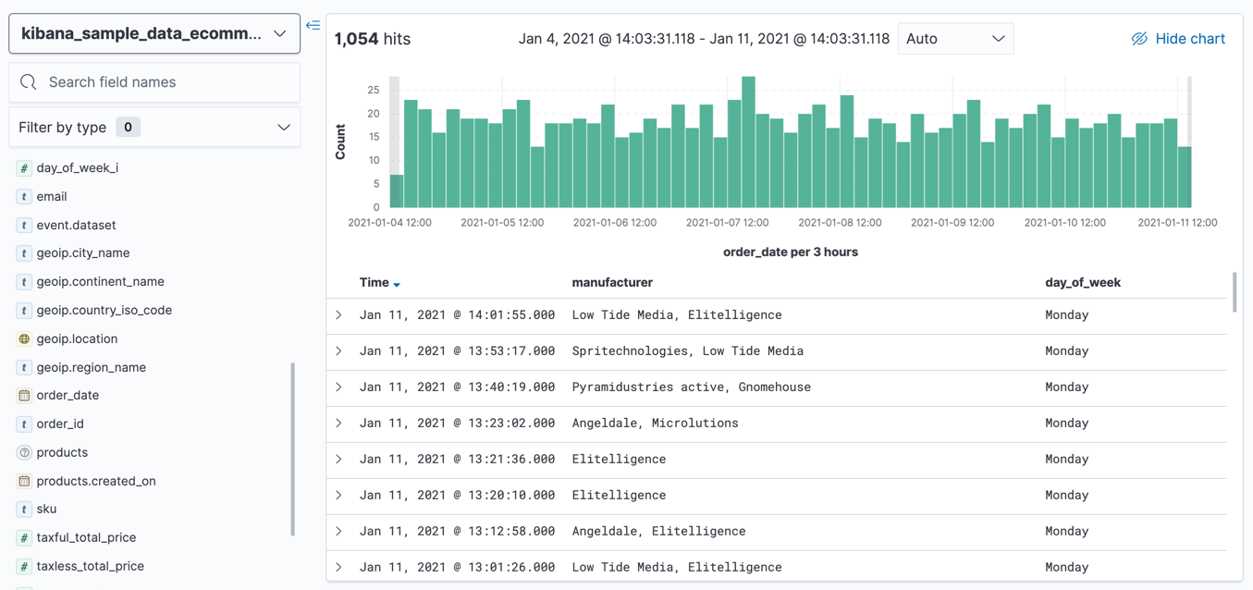Click the unknown type icon beside products

coord(24,453)
